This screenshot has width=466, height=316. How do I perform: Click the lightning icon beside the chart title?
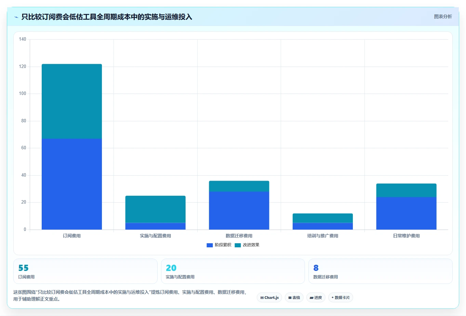tap(16, 17)
